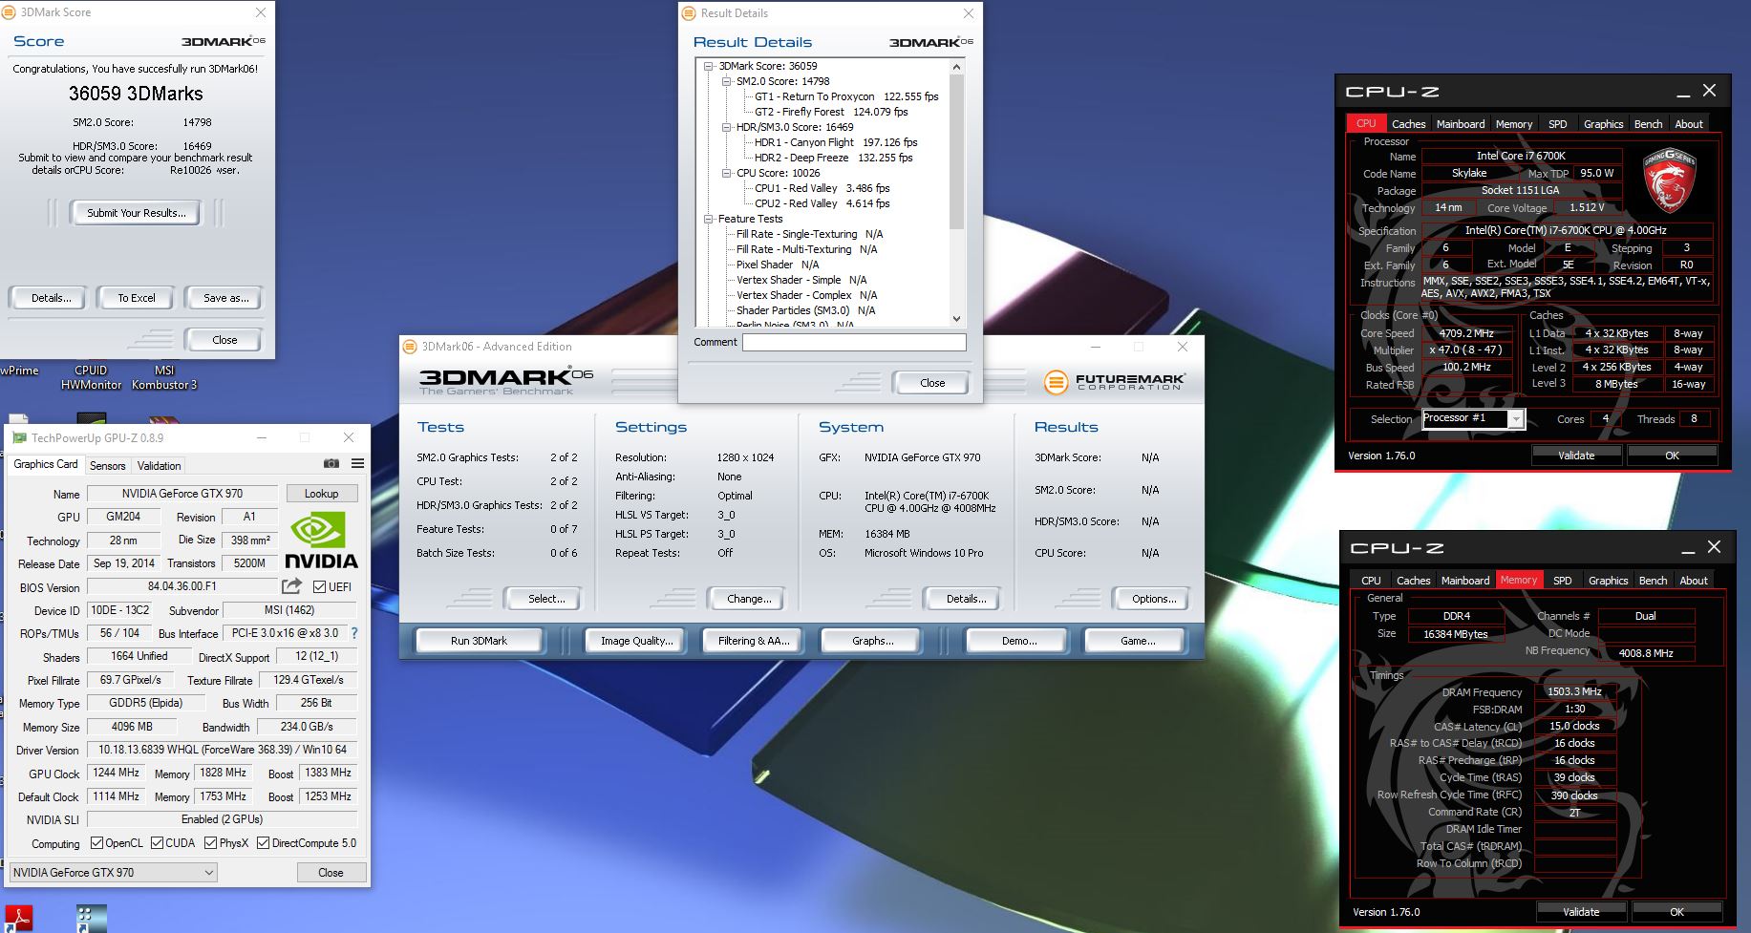
Task: Switch to the Sensors tab in GPU-Z
Action: [x=107, y=465]
